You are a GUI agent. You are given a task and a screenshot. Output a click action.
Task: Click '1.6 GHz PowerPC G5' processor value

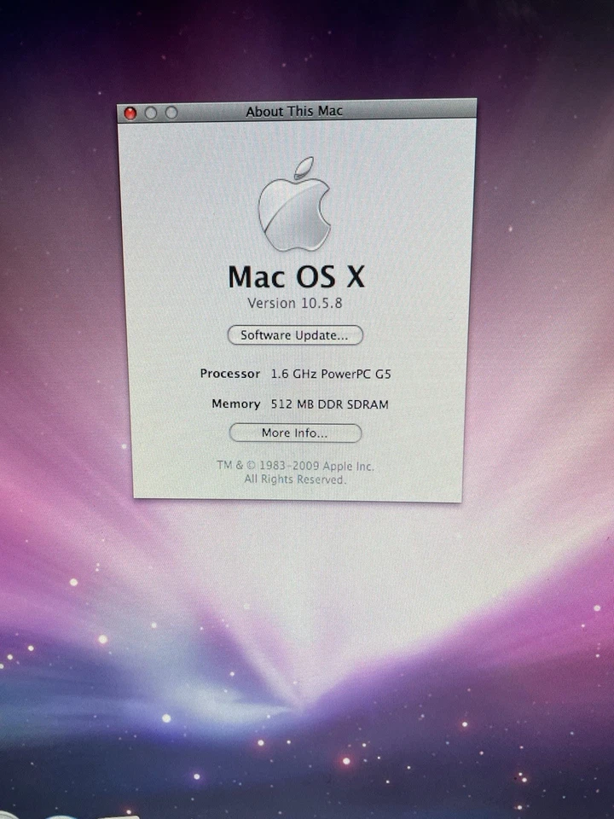coord(331,374)
